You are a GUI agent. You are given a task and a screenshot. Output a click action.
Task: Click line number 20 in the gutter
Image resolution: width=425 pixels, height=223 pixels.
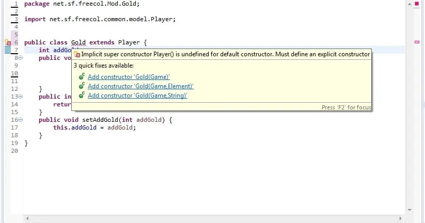tap(14, 151)
